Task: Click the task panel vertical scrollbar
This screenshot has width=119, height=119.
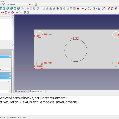Action: [13, 71]
